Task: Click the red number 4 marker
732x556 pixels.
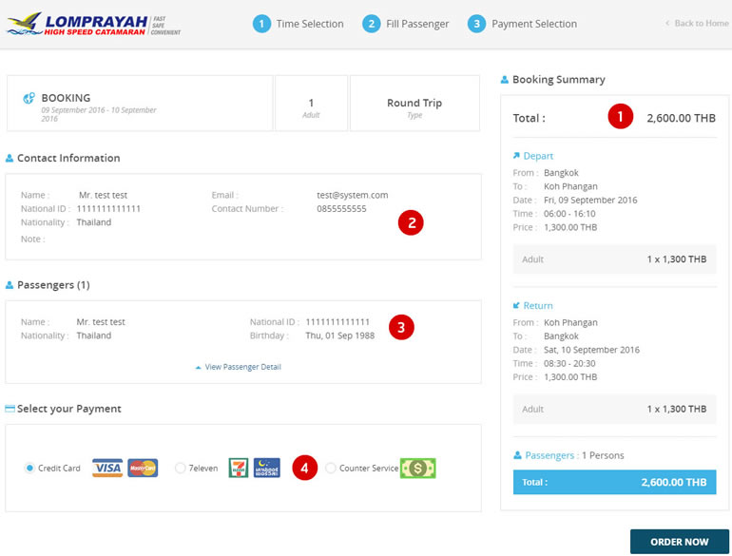Action: tap(304, 468)
